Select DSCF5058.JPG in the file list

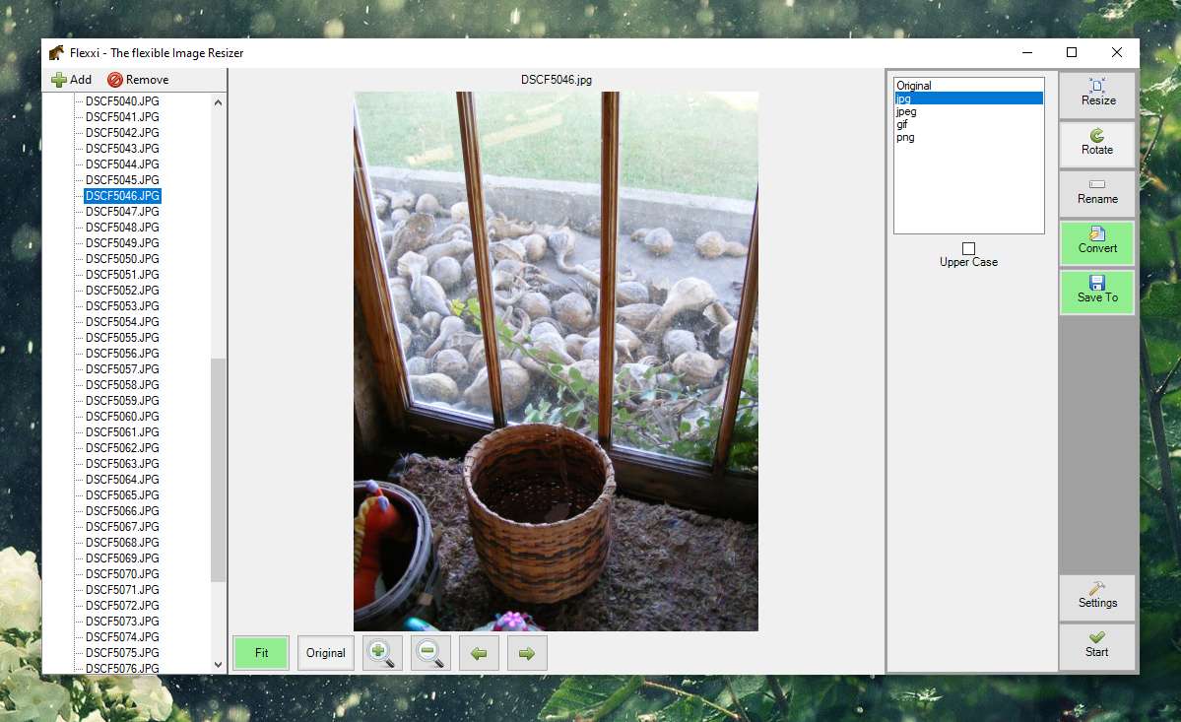tap(122, 385)
